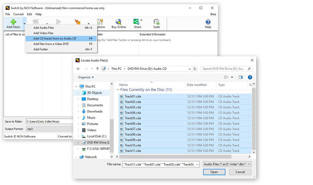This screenshot has width=313, height=185.
Task: Open the file type filter dropdown
Action: pyautogui.click(x=227, y=164)
